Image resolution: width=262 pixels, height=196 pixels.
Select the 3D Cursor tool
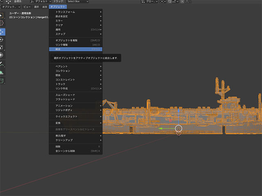pyautogui.click(x=2, y=23)
